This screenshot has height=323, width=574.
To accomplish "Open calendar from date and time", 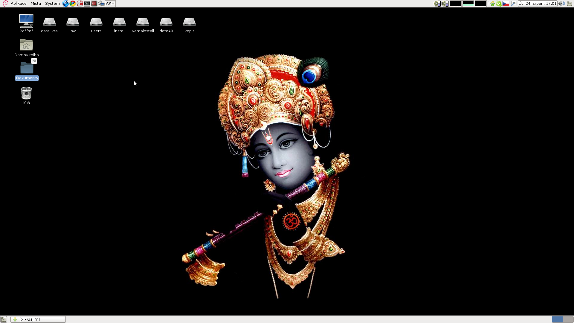I will [538, 4].
